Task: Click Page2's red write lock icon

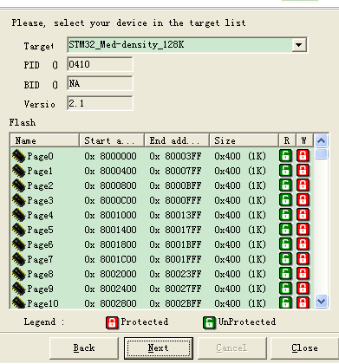Action: tap(303, 185)
